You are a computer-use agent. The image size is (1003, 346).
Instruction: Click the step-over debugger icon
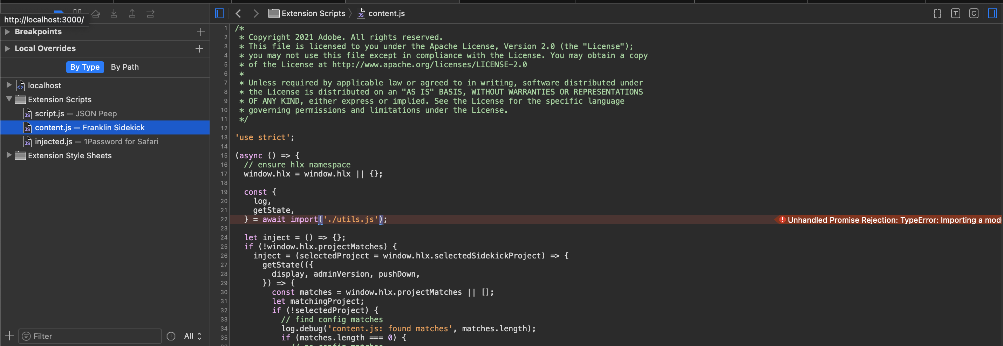[x=96, y=14]
